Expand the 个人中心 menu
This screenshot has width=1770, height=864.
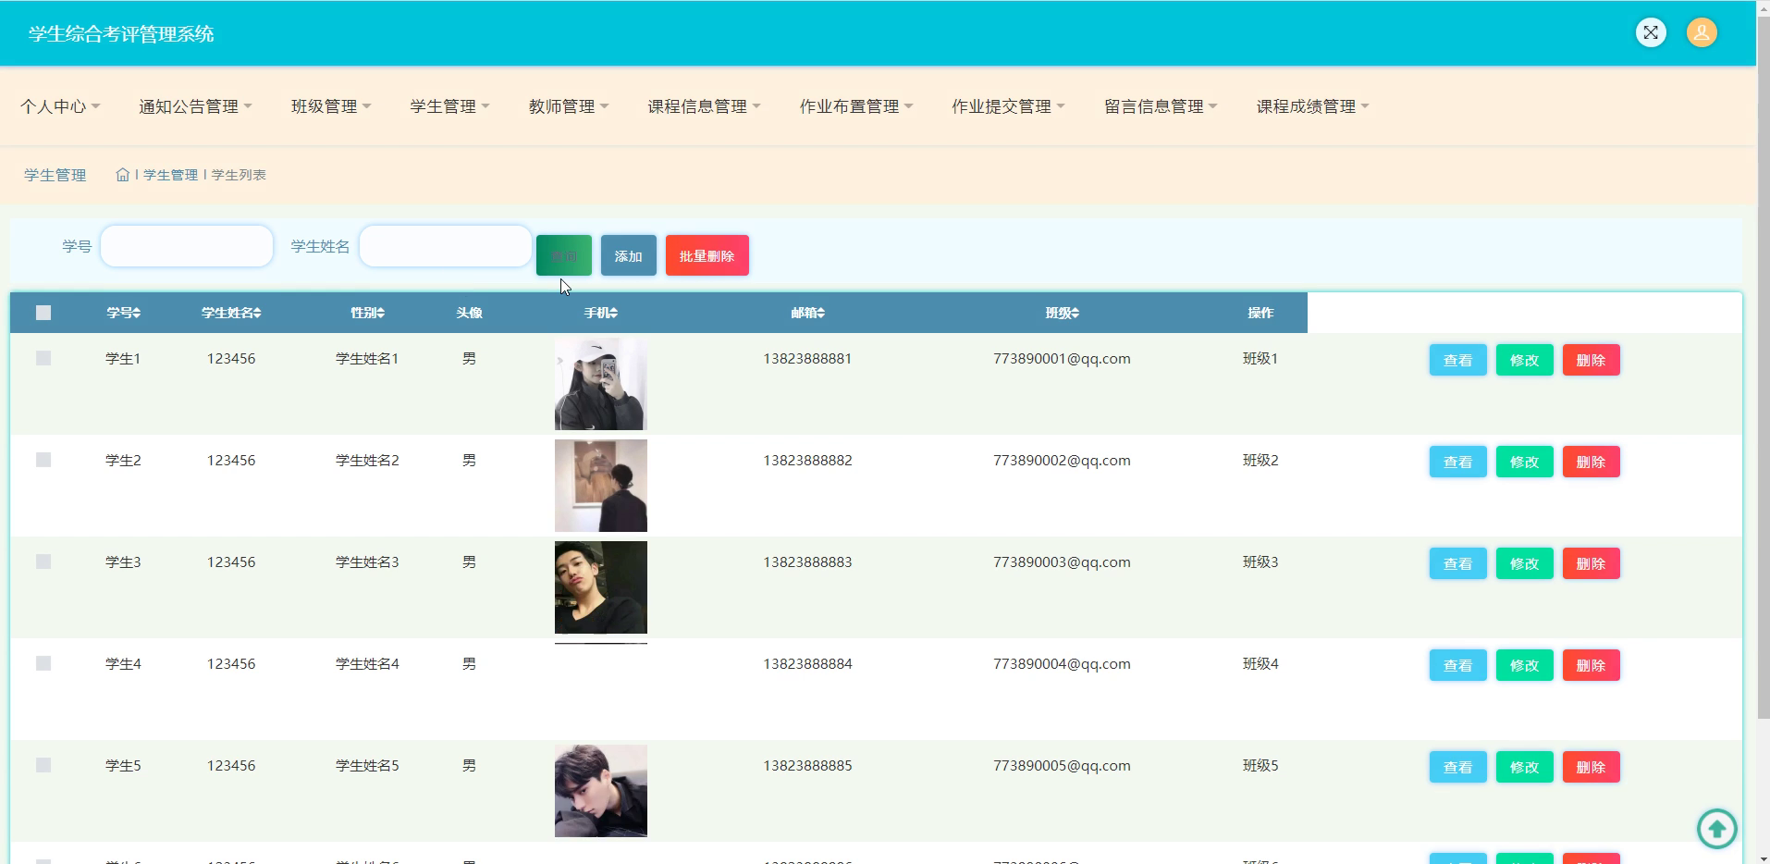click(60, 106)
